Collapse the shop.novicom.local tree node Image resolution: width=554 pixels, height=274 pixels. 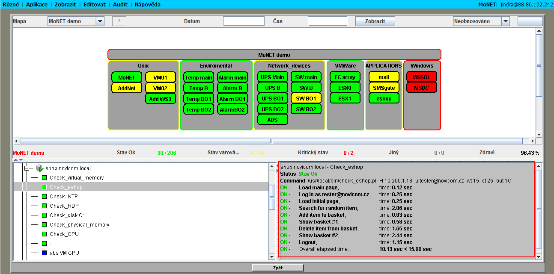coord(27,168)
